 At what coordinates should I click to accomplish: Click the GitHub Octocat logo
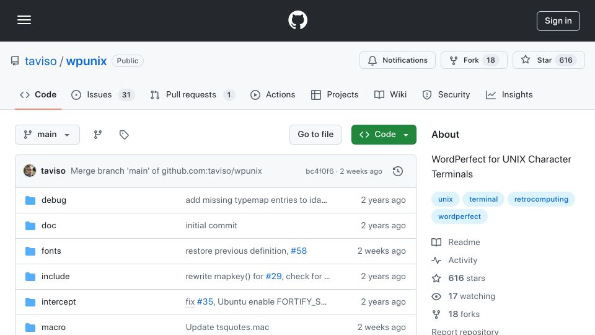[297, 20]
